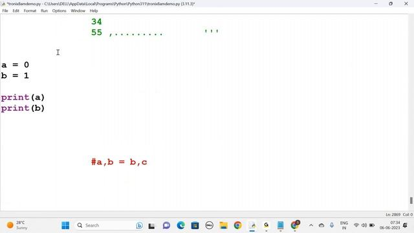
Task: Click the Windows Start button
Action: [65, 225]
